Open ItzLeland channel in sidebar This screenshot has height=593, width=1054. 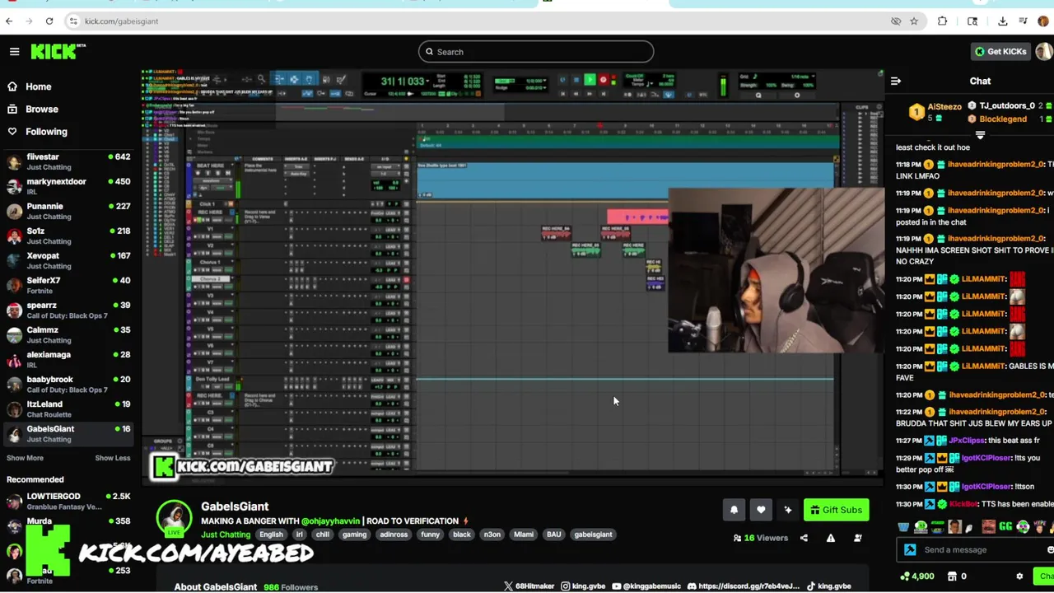pos(68,409)
